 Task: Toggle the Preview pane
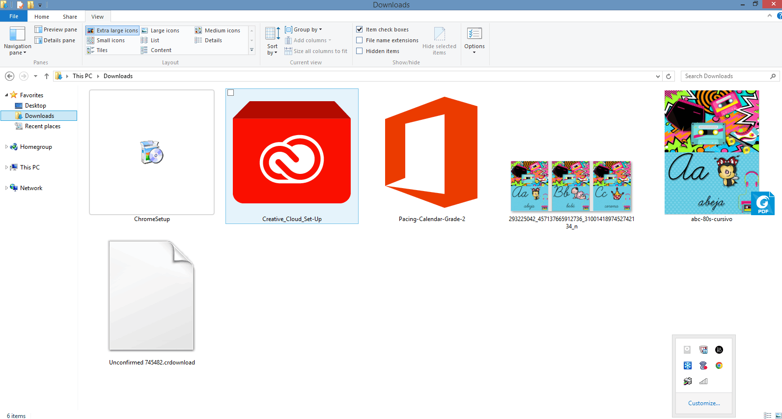[56, 29]
